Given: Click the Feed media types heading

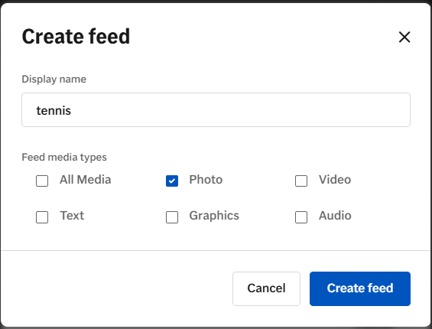Looking at the screenshot, I should [x=64, y=157].
